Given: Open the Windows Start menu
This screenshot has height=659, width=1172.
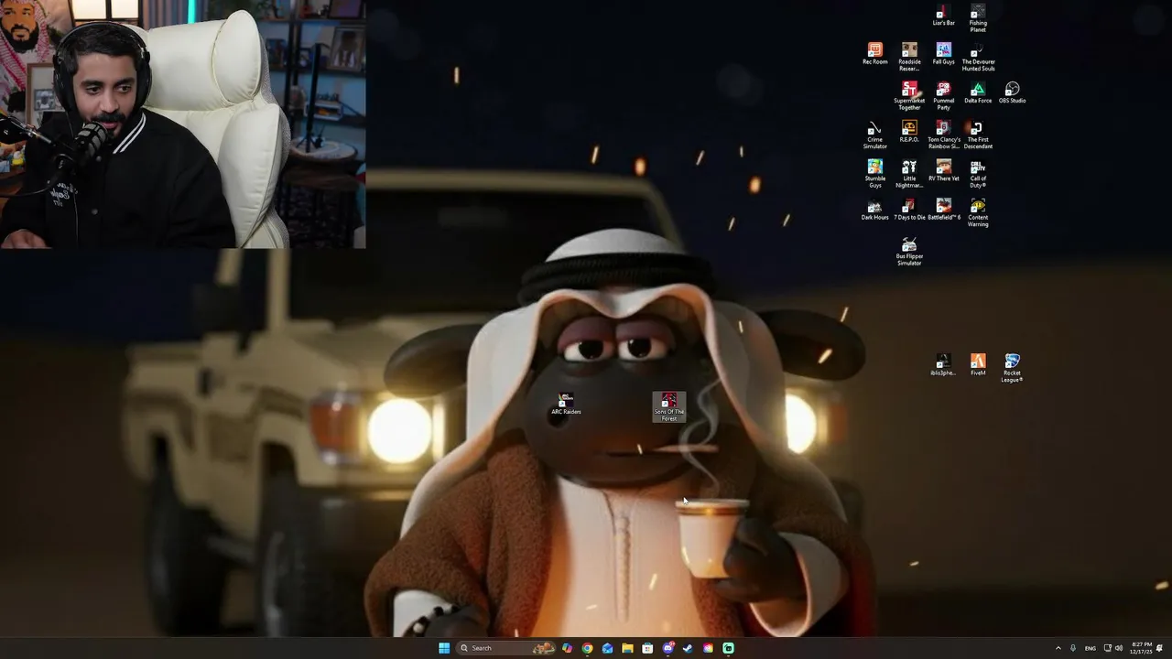Looking at the screenshot, I should coord(444,648).
